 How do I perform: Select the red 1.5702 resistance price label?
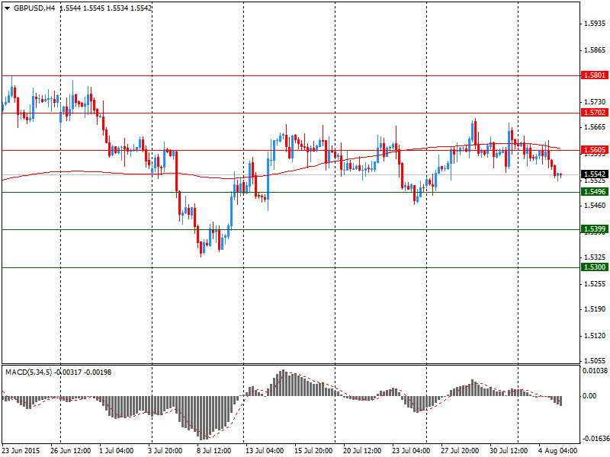tap(595, 113)
